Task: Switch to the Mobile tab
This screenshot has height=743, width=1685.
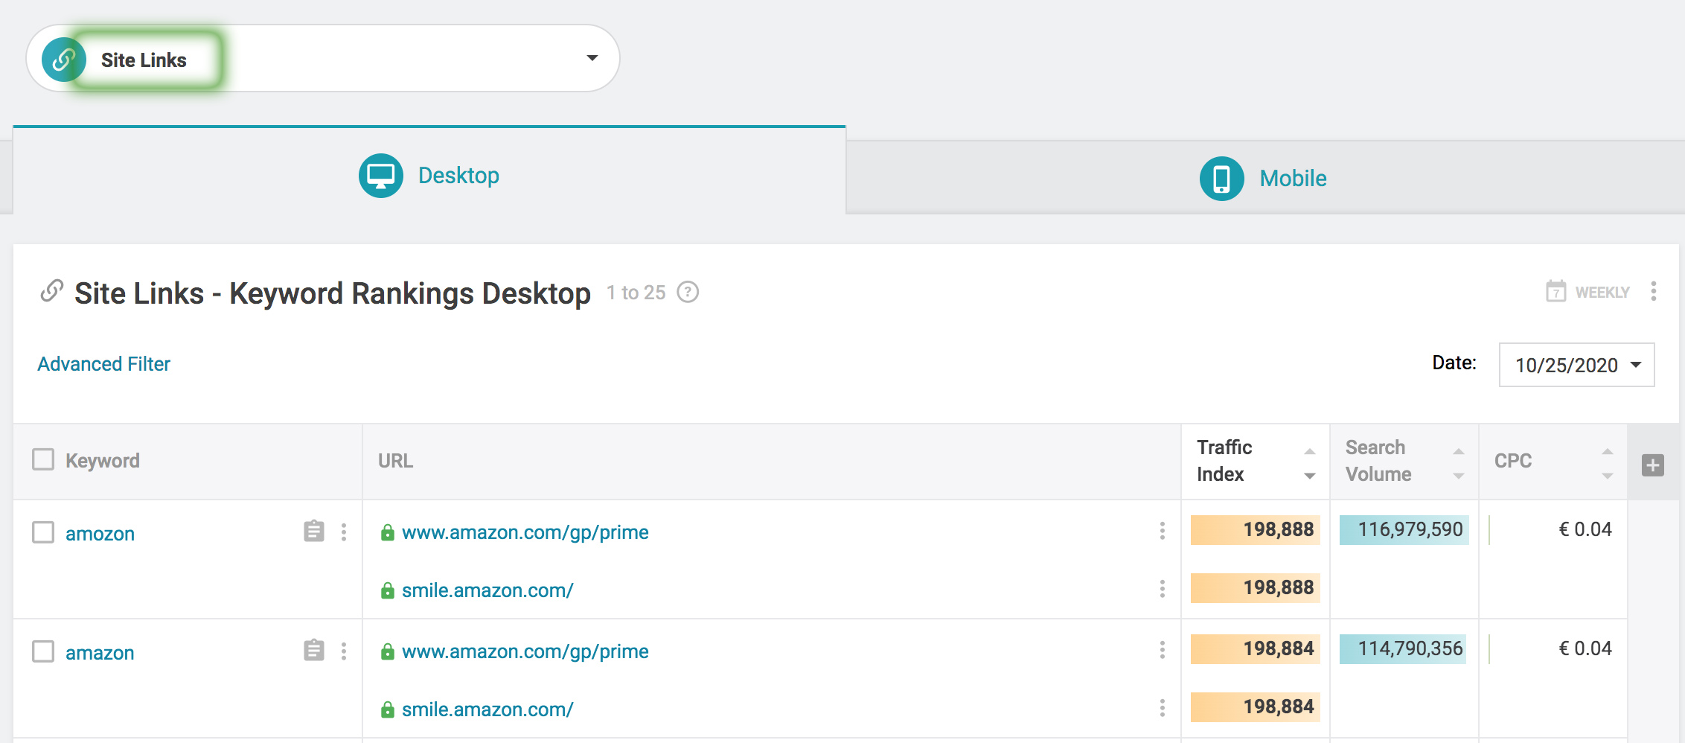Action: [1264, 179]
